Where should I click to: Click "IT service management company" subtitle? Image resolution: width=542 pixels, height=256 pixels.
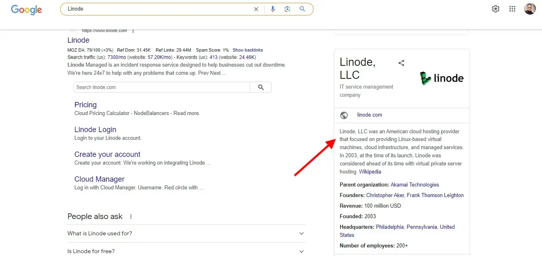pos(367,91)
